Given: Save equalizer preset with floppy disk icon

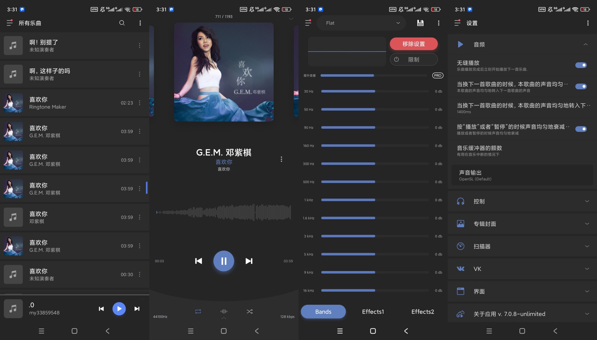Looking at the screenshot, I should click(x=420, y=23).
